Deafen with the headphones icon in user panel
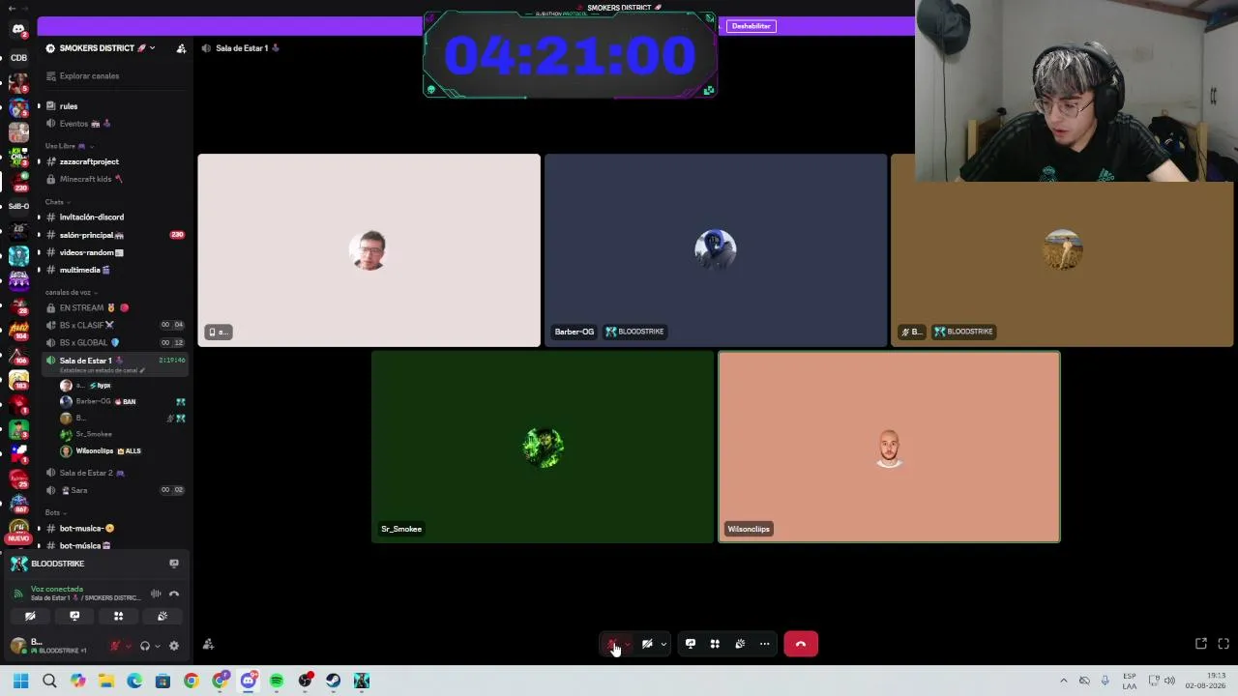Screen dimensions: 1238x696 pyautogui.click(x=145, y=646)
